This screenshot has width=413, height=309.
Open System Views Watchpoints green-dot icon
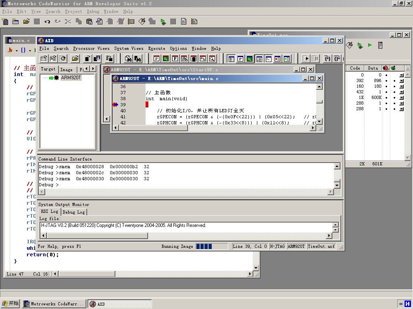(287, 59)
